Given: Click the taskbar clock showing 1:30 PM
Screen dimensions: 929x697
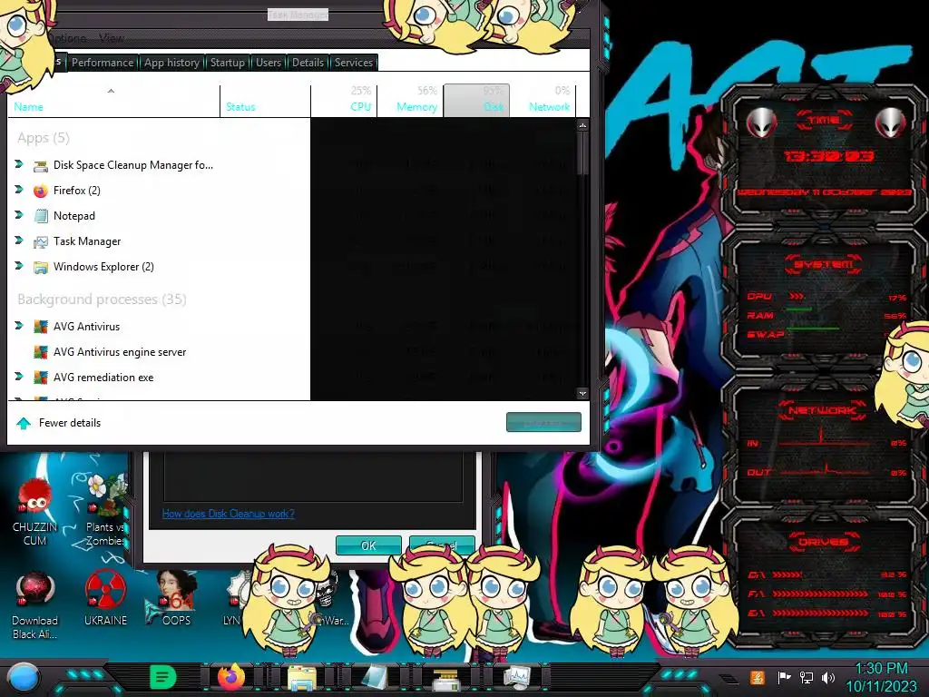Looking at the screenshot, I should click(x=881, y=677).
